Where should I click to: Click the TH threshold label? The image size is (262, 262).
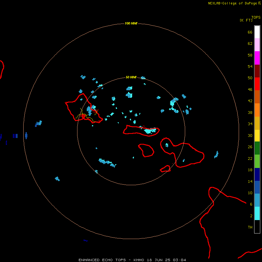[250, 227]
